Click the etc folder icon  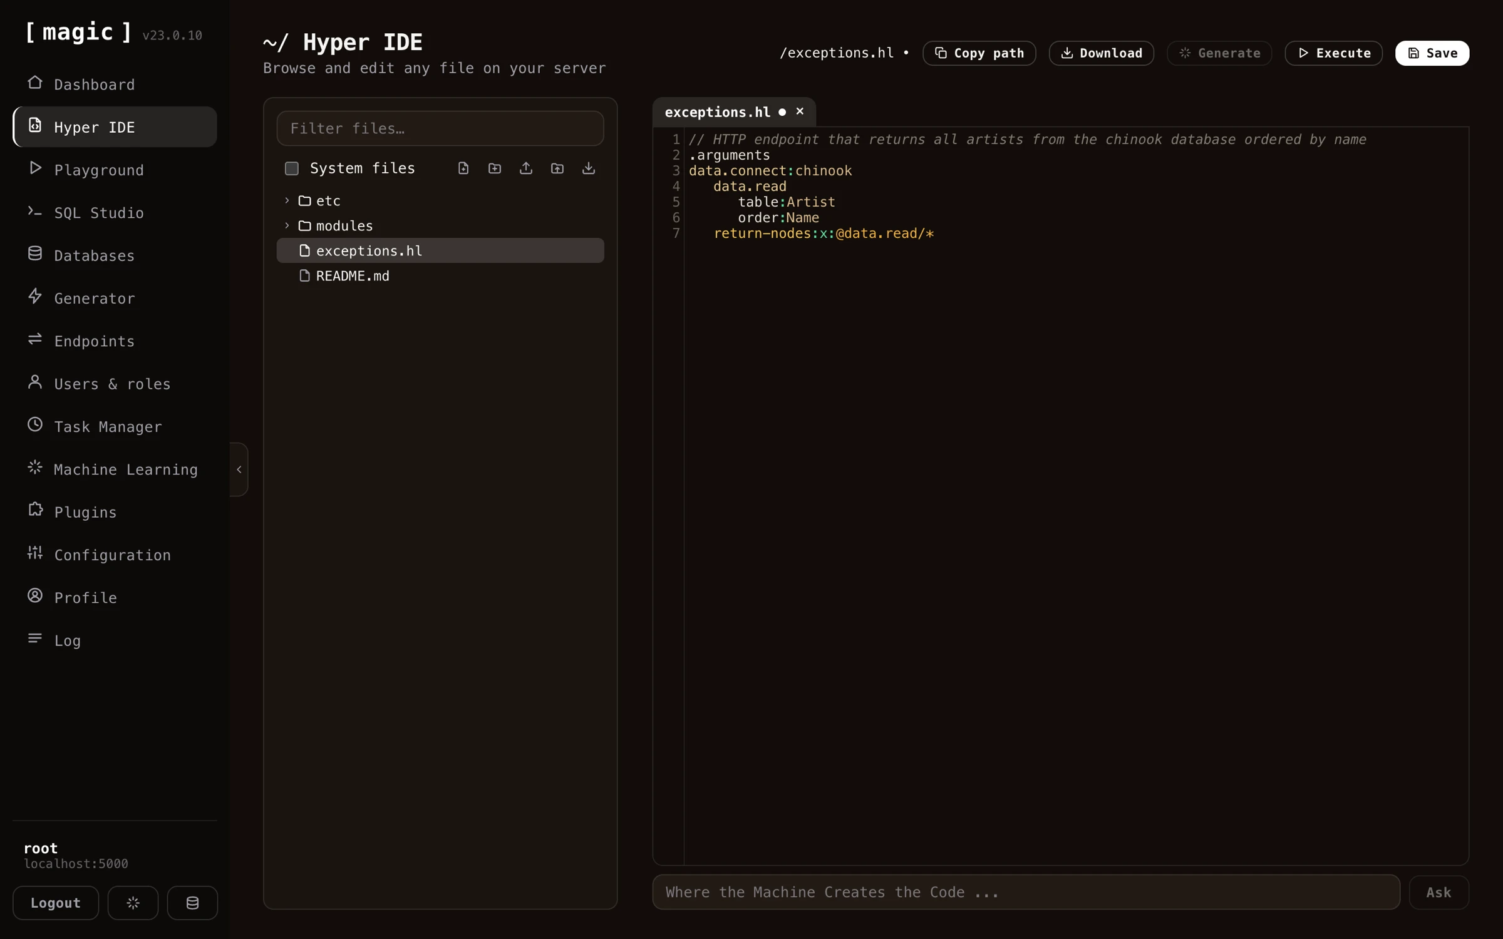coord(305,200)
